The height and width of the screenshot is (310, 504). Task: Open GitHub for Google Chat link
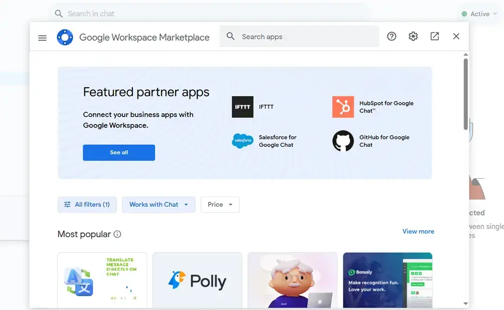click(385, 141)
